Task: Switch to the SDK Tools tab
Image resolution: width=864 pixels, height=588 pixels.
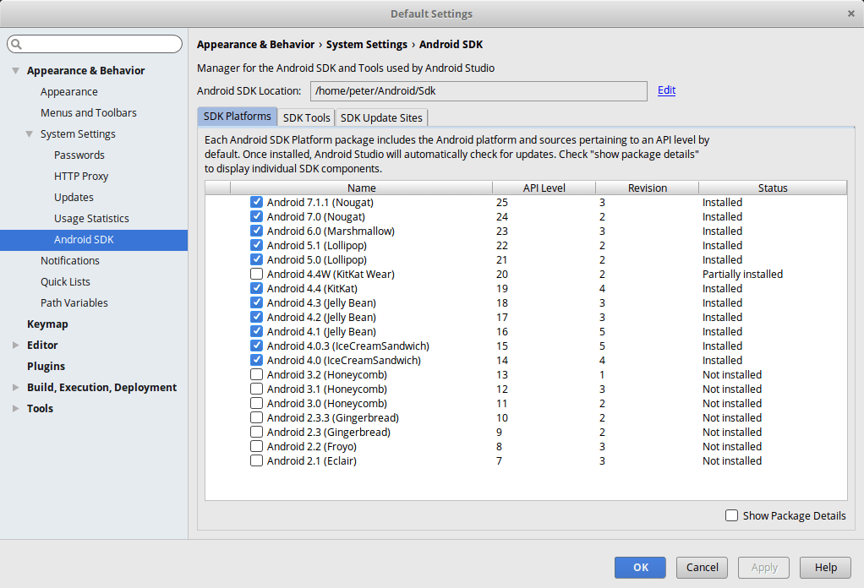Action: 306,117
